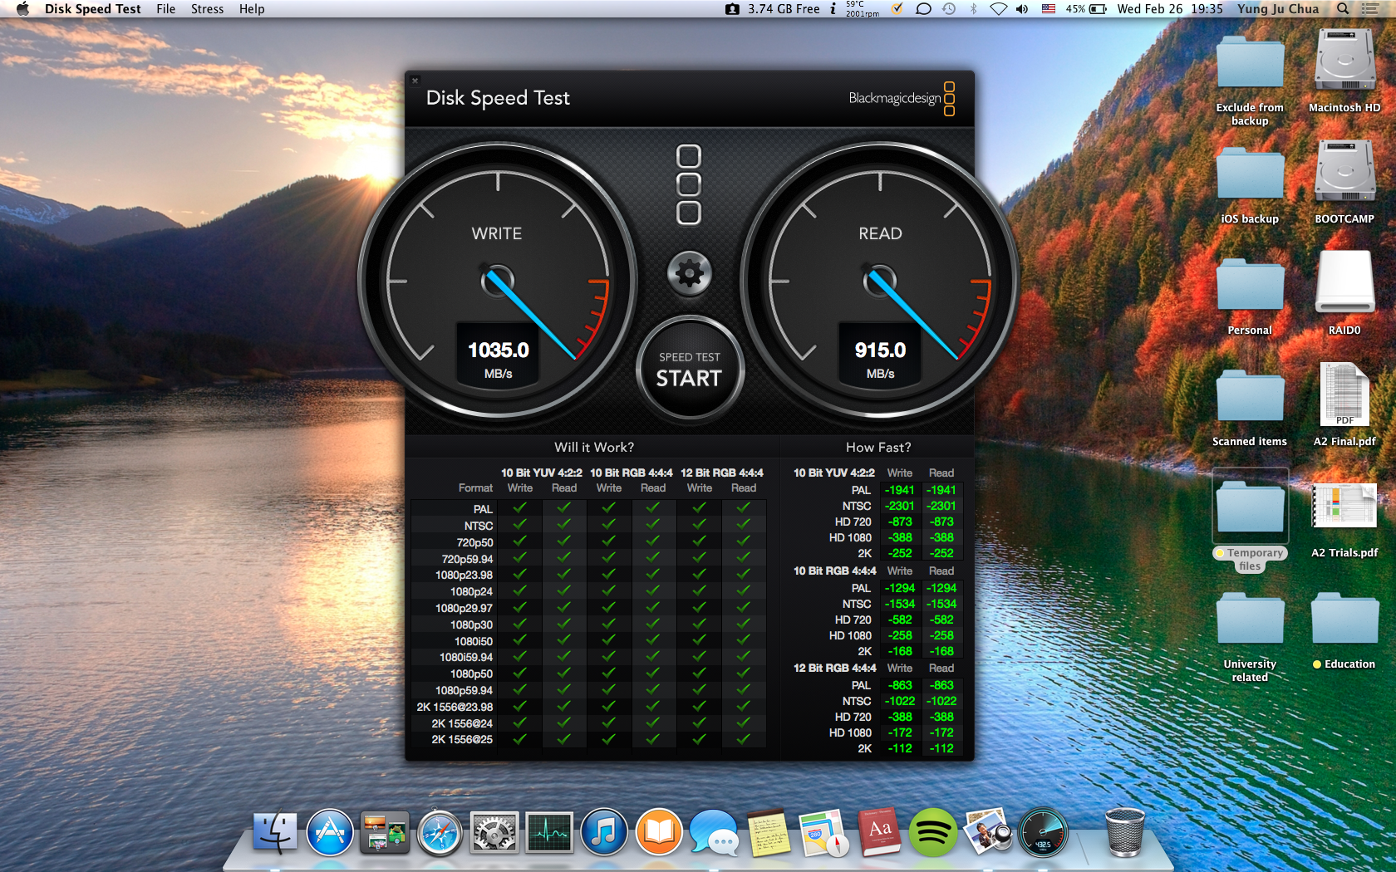Open iBooks in the dock
Screen dimensions: 1396x872
pos(659,832)
